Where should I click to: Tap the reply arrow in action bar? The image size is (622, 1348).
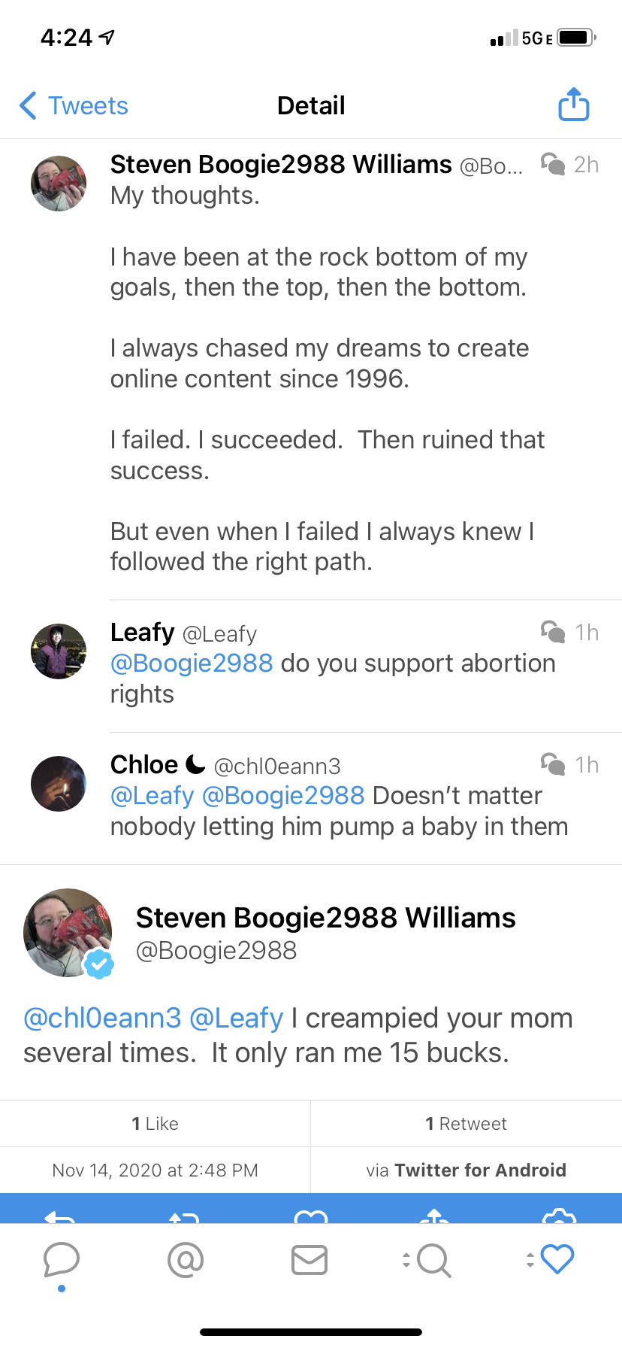60,1215
